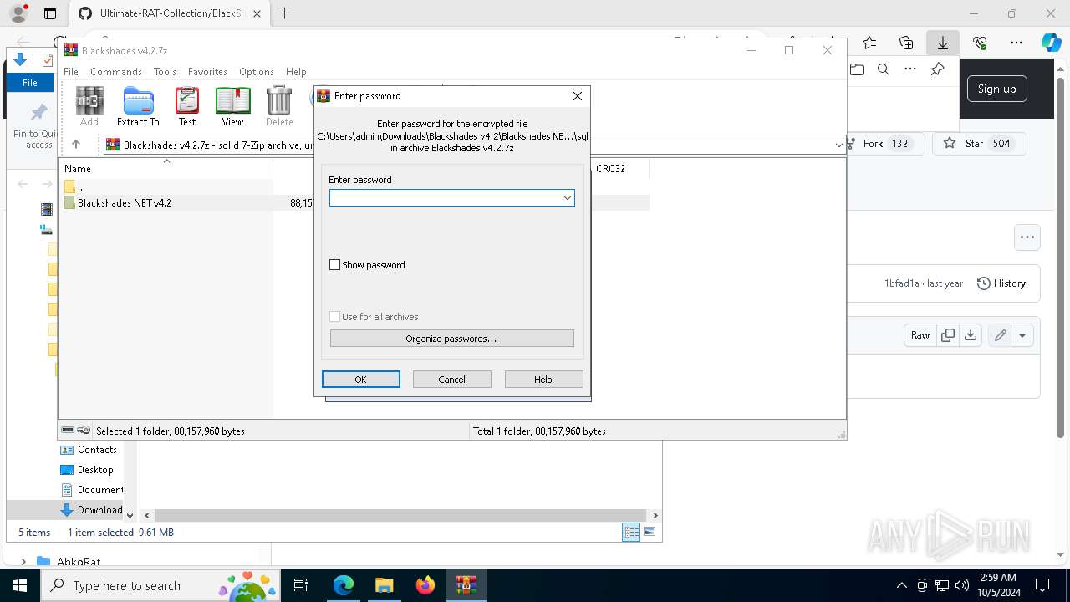Viewport: 1070px width, 602px height.
Task: Open File Explorer from the taskbar
Action: [384, 585]
